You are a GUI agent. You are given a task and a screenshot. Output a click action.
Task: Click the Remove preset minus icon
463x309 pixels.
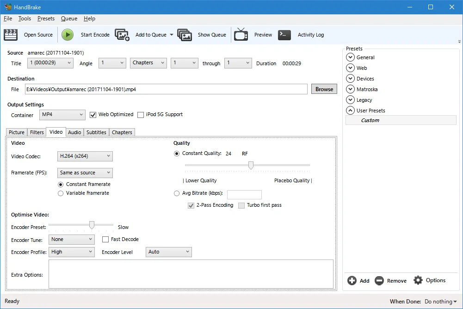(x=379, y=280)
